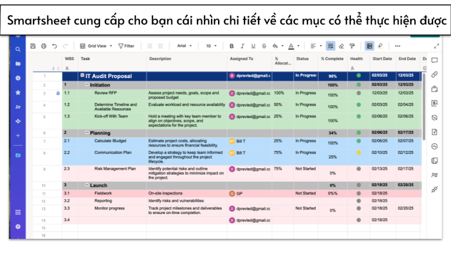This screenshot has height=254, width=451.
Task: Open the text color dropdown arrow
Action: click(x=298, y=46)
